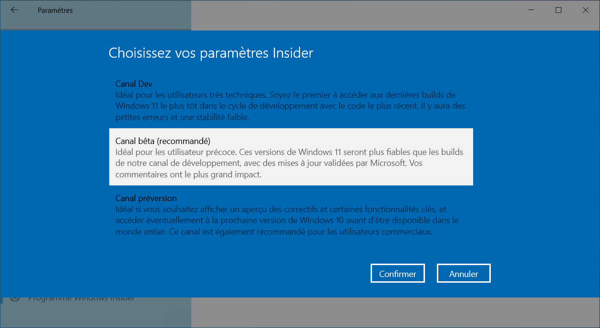Screen dimensions: 600x328
Task: Click the dimmed settings sidebar behind the dialog
Action: (x=95, y=313)
